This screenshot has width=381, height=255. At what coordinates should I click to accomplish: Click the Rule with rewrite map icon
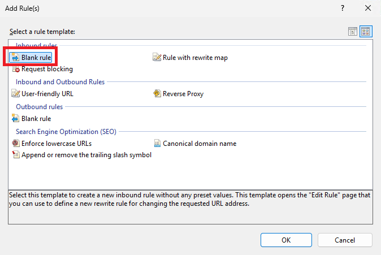point(157,57)
